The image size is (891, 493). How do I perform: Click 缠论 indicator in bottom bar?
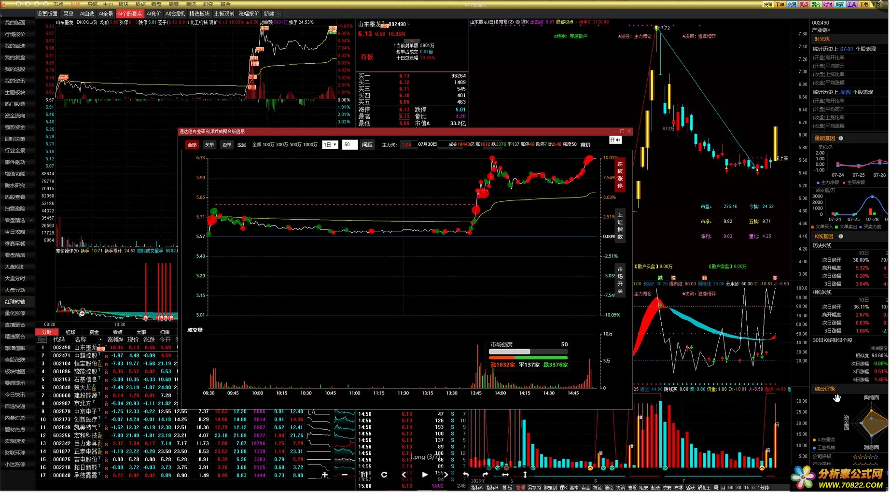coord(610,489)
